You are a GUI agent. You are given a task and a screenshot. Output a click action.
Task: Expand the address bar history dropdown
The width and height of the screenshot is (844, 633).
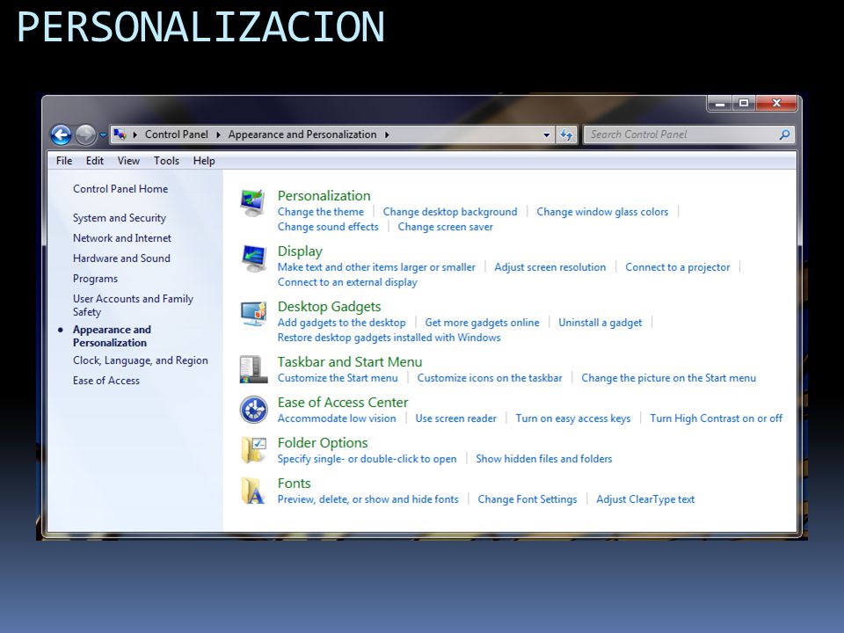click(x=546, y=135)
